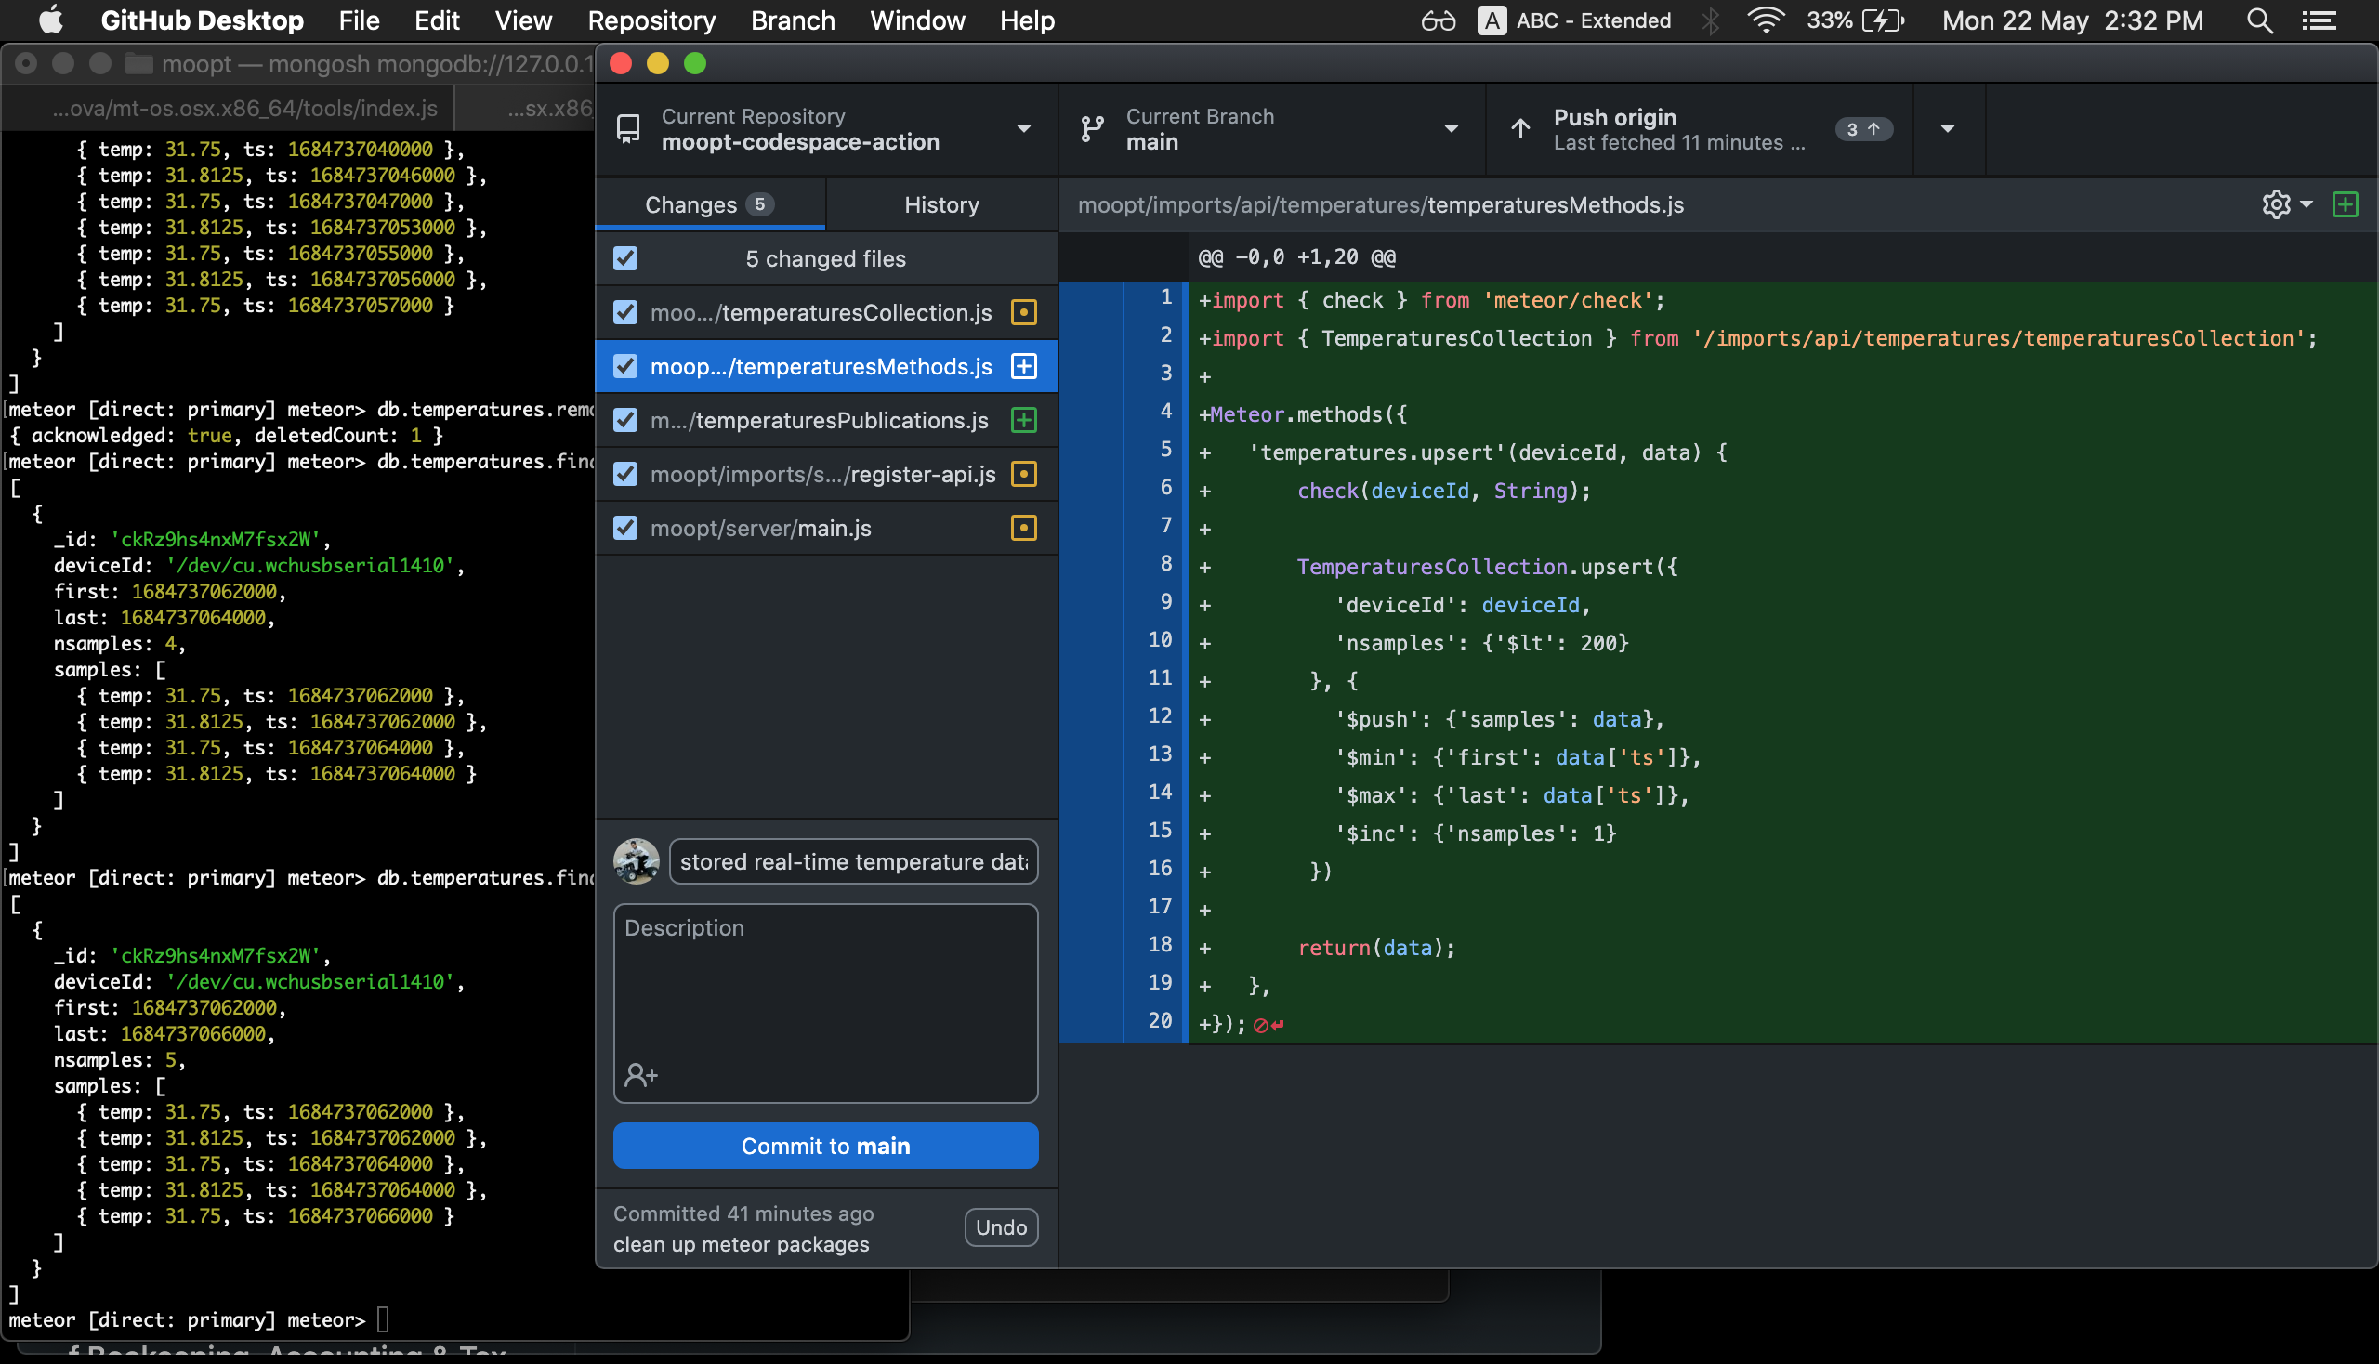Open the diff options gear icon
Screen dimensions: 2379x1364
click(x=2277, y=204)
